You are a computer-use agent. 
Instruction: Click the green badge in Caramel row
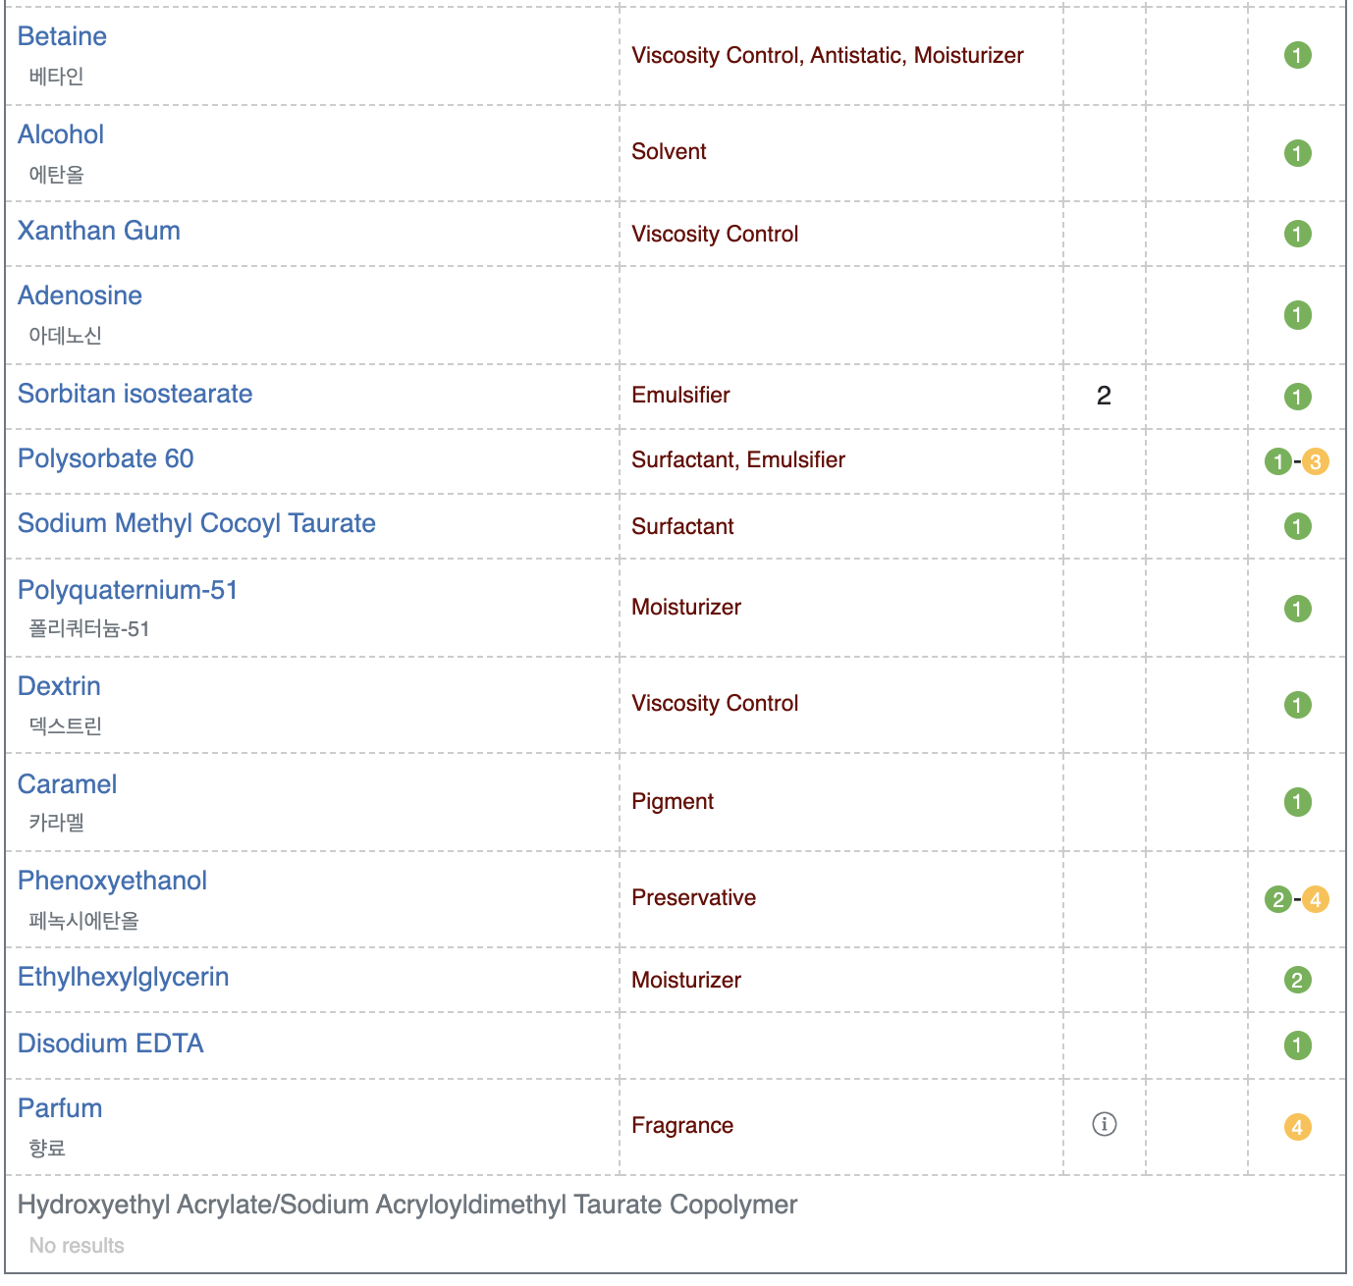[x=1297, y=802]
